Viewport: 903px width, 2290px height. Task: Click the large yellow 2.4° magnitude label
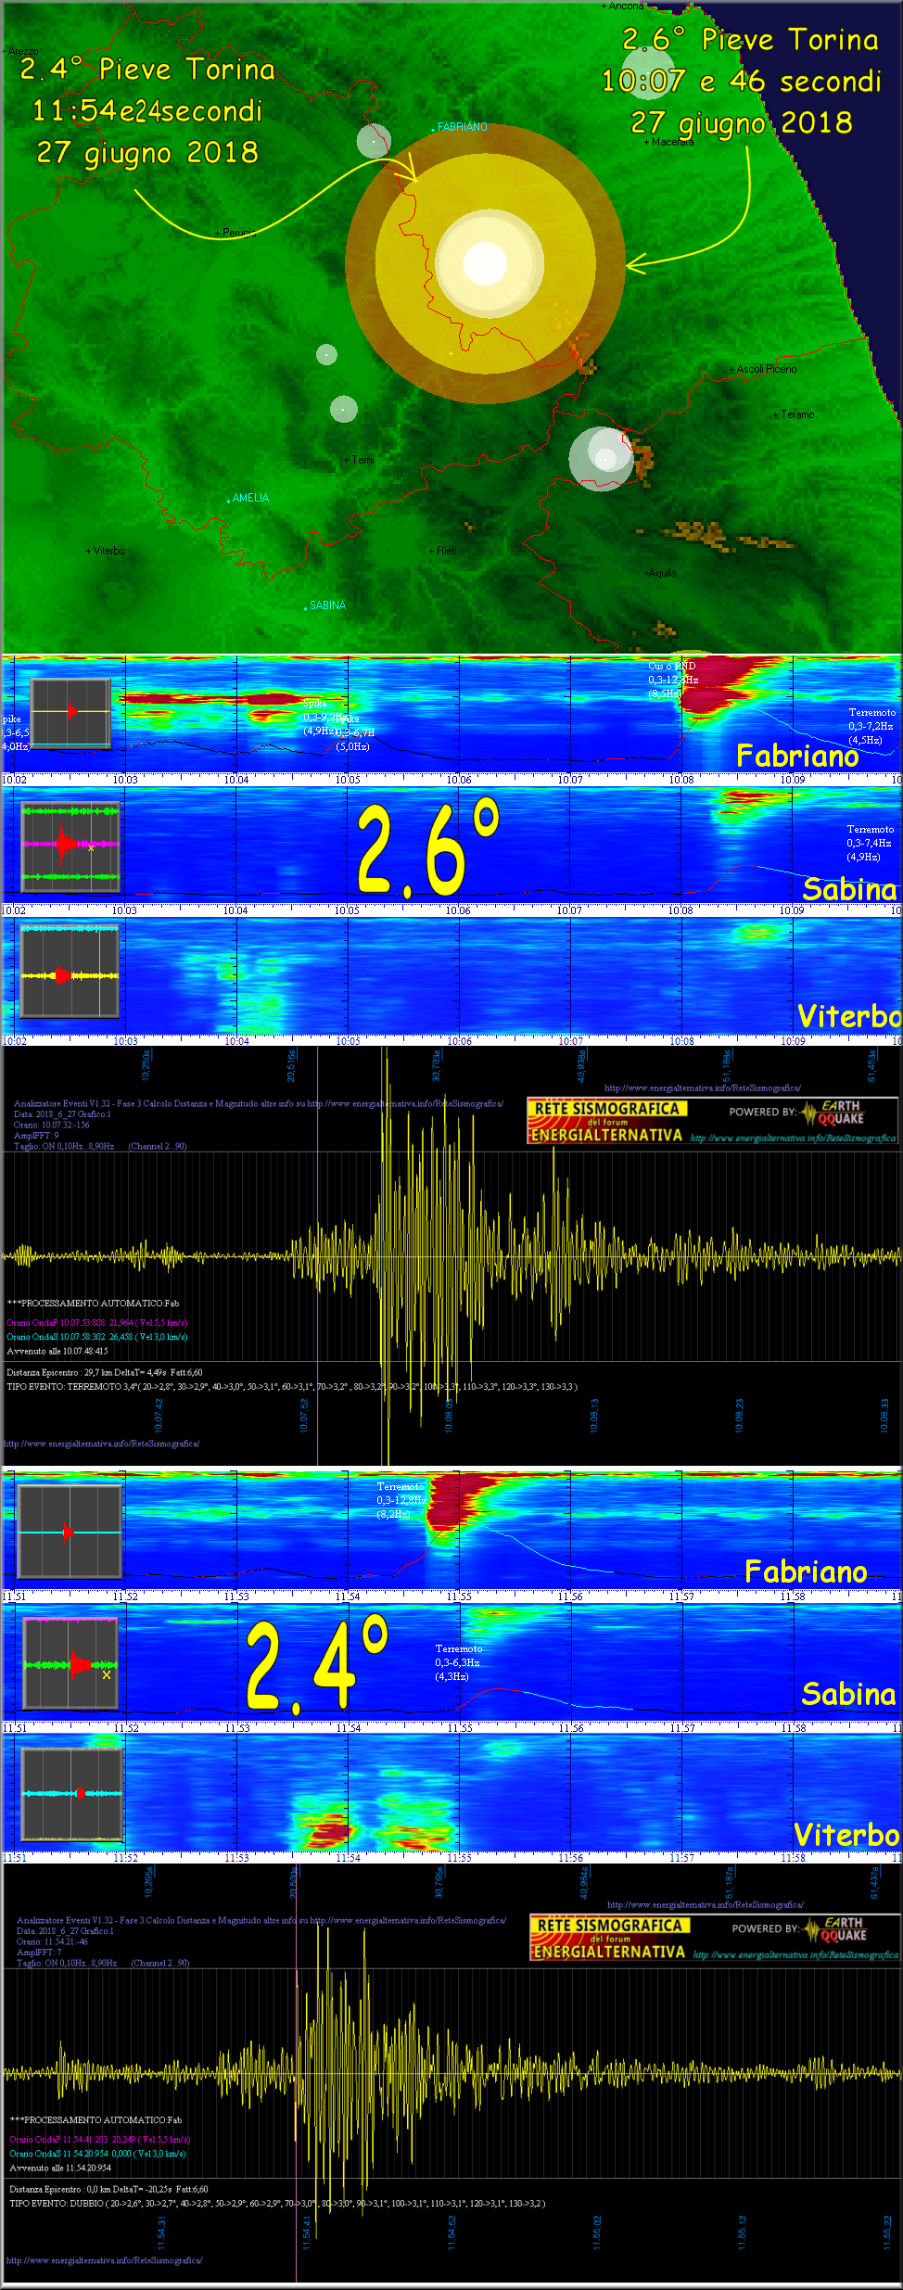pyautogui.click(x=317, y=1667)
